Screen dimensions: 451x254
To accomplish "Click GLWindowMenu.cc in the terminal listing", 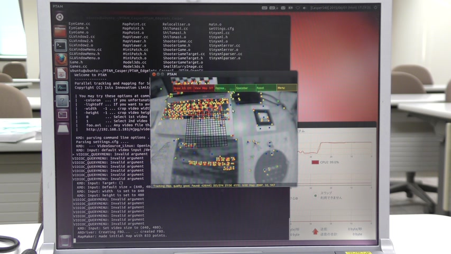I will 85,49.
